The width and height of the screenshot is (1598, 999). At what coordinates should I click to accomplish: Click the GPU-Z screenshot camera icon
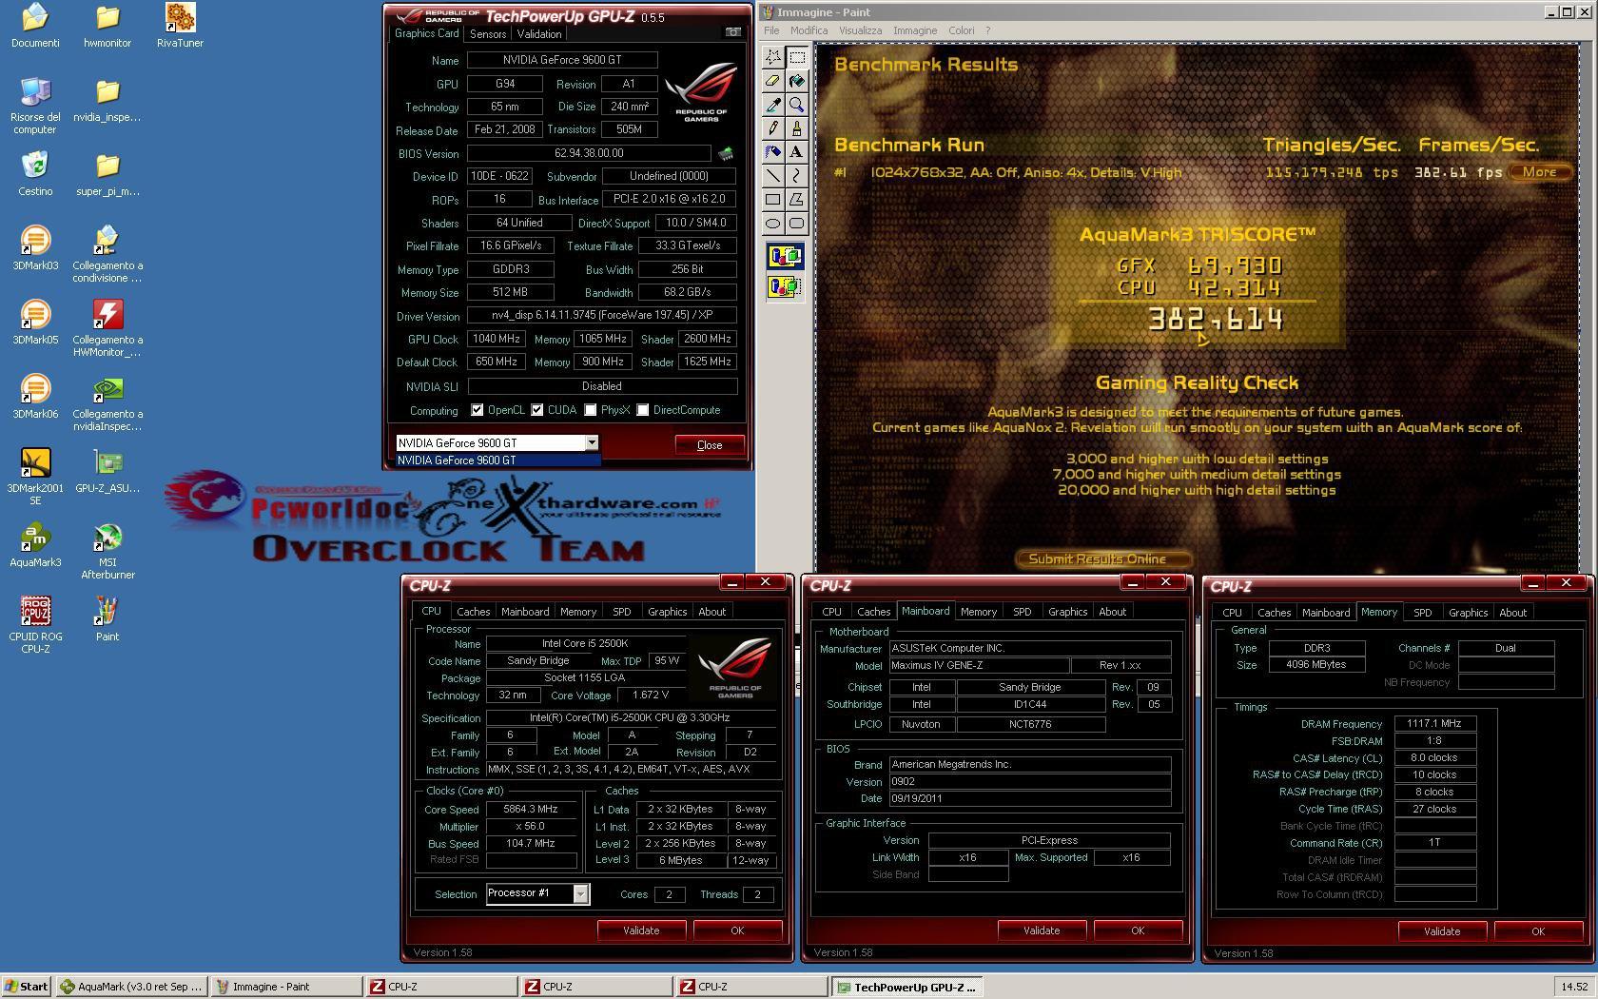click(x=732, y=32)
